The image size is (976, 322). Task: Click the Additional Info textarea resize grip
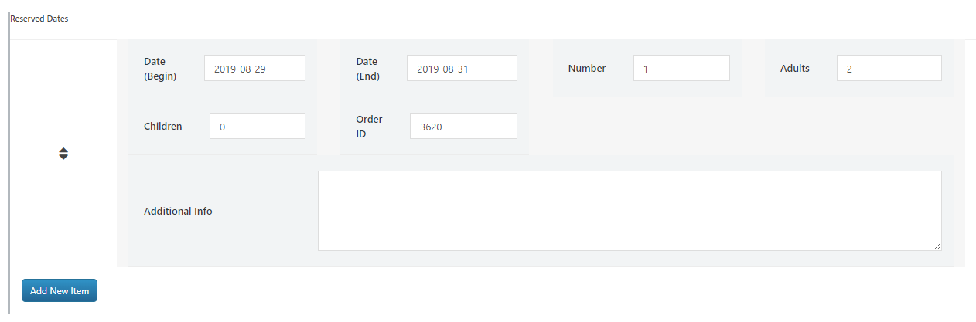[x=937, y=246]
